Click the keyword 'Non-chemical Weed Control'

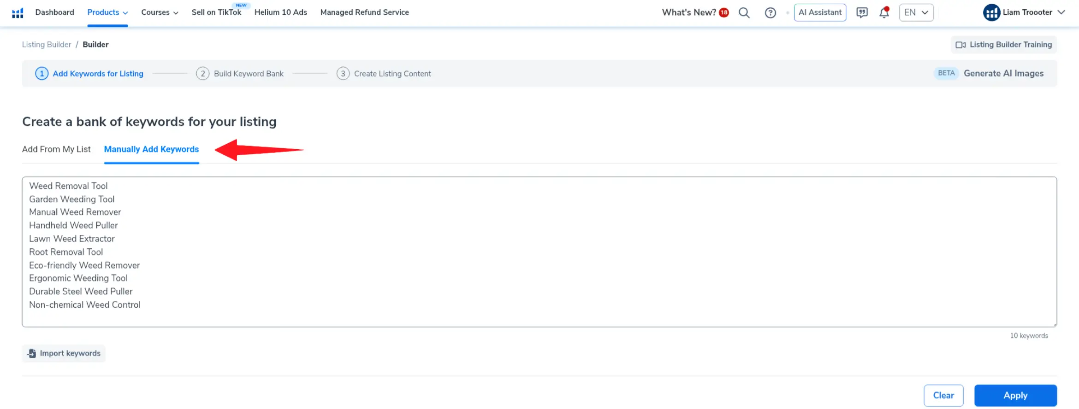click(85, 305)
